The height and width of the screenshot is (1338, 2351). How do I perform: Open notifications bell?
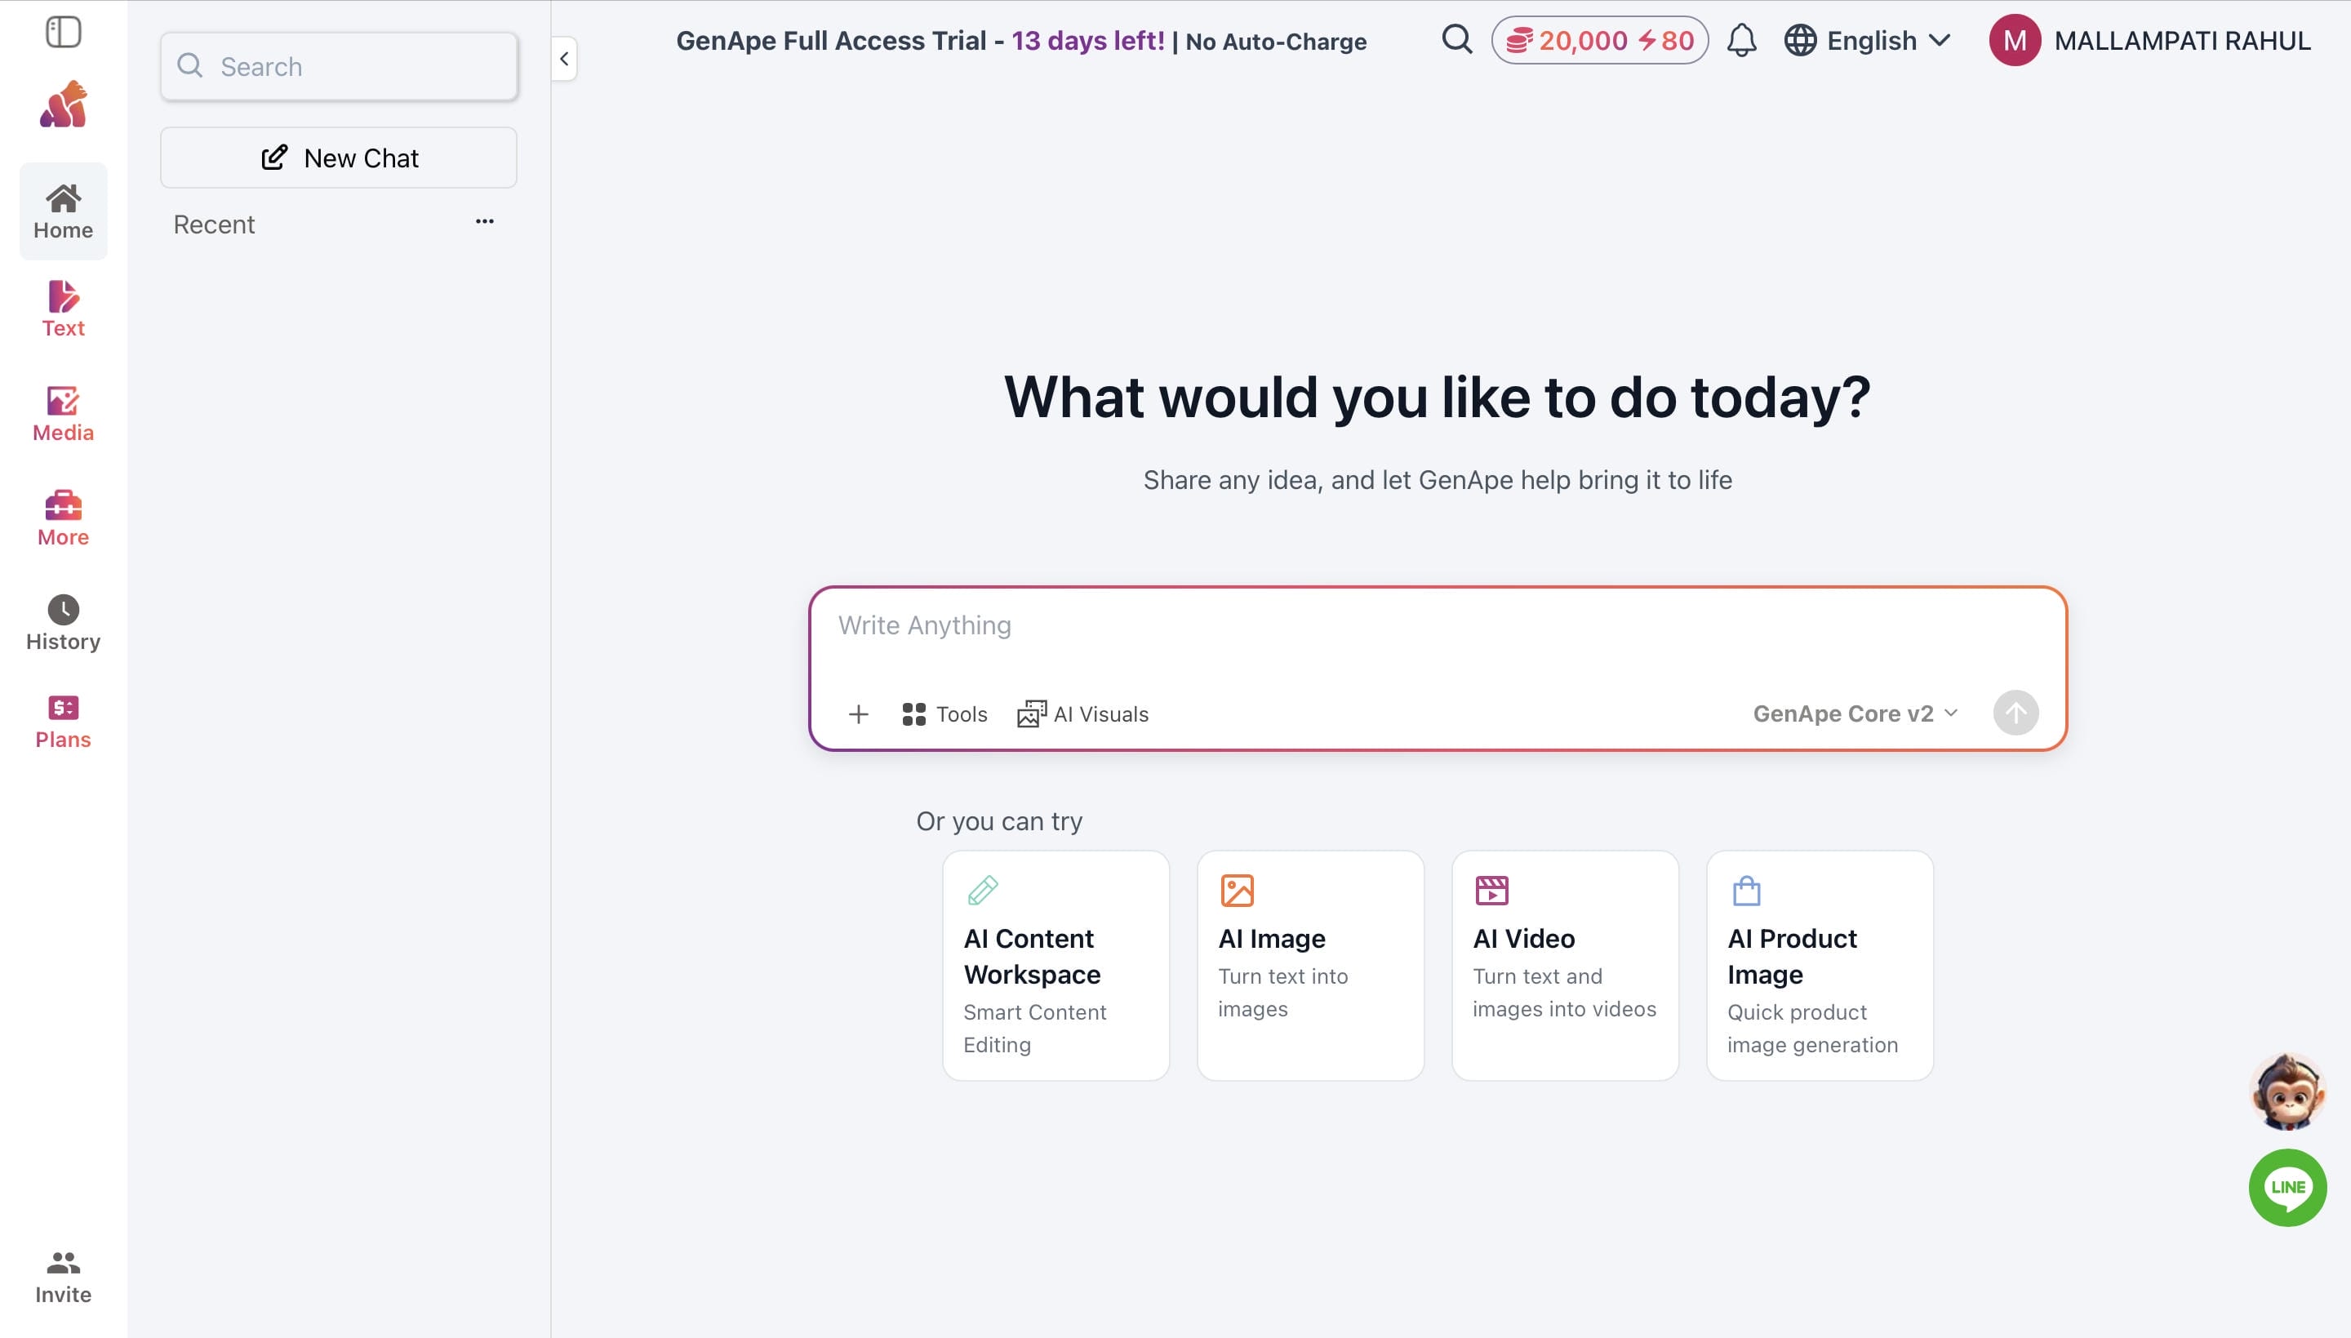(x=1741, y=41)
